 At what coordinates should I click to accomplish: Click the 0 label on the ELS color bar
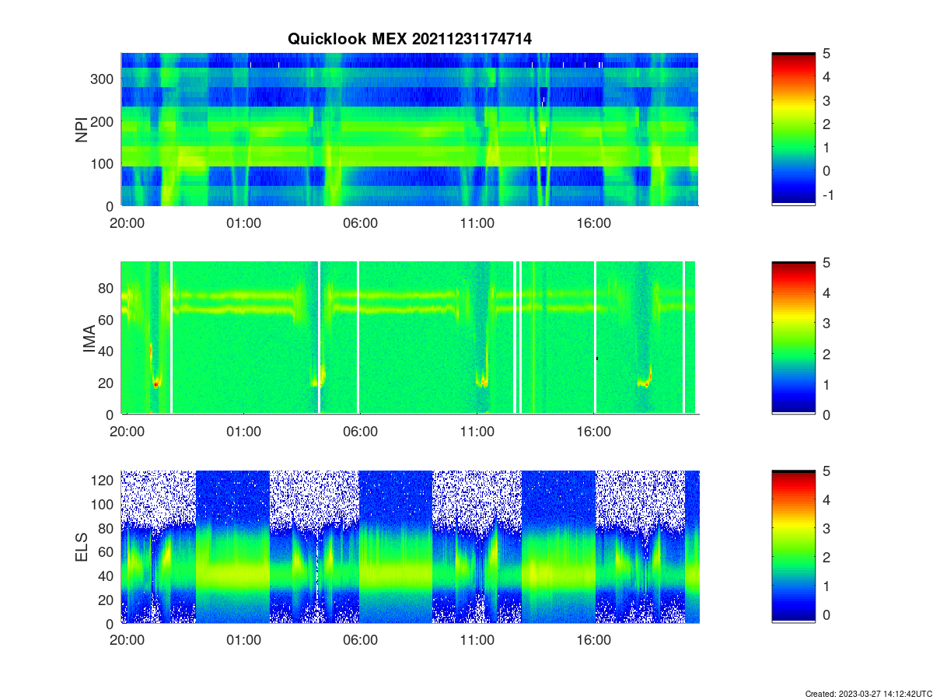click(x=827, y=614)
